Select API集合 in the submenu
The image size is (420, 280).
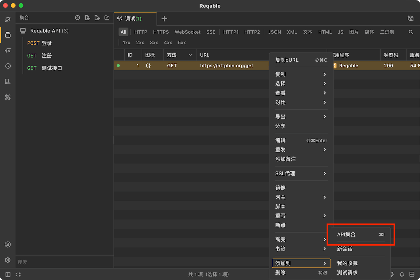361,234
